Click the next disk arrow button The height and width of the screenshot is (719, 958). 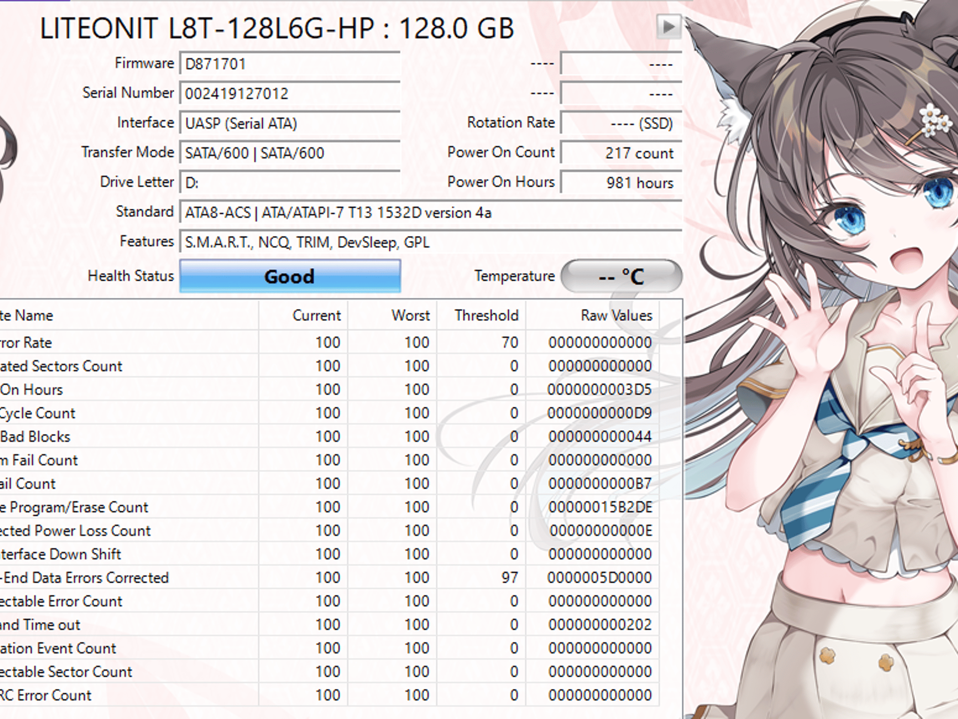(668, 26)
